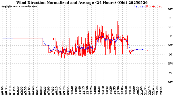Click the 23:55 time axis label
Image resolution: width=177 pixels, height=96 pixels.
coord(161,91)
